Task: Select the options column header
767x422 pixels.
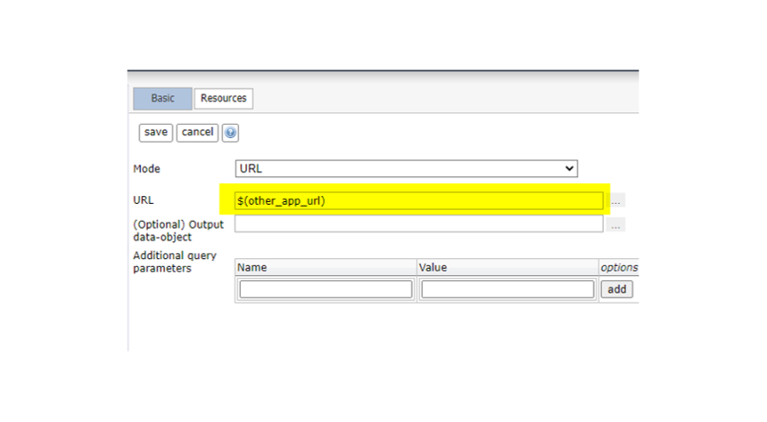Action: (x=619, y=267)
